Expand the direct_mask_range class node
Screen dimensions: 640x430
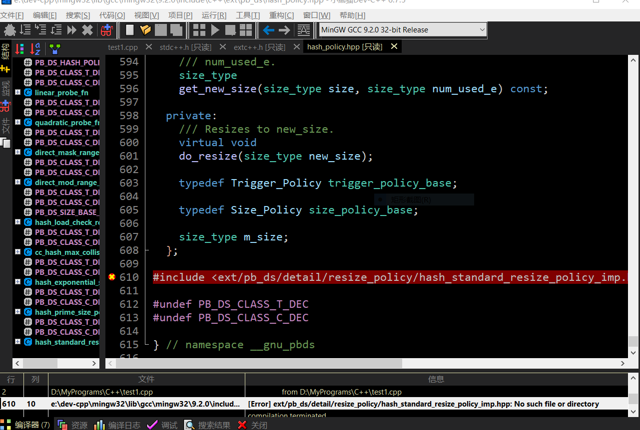(17, 152)
